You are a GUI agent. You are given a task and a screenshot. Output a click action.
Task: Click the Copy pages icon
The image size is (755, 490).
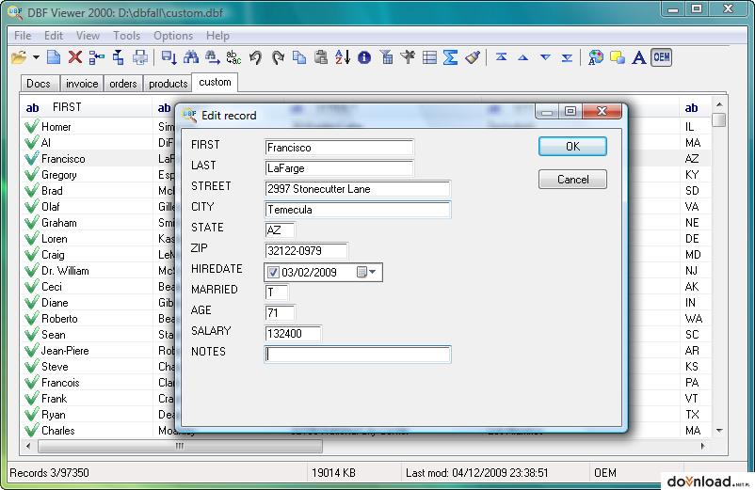click(x=299, y=57)
